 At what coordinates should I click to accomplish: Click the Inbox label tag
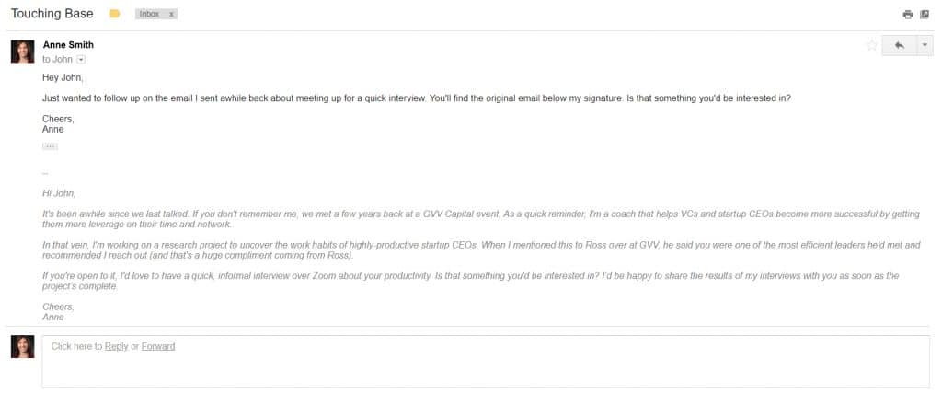148,15
